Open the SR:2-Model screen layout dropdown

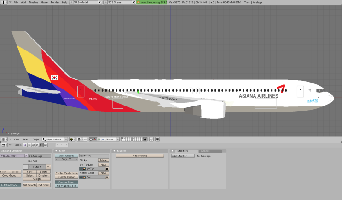(71, 2)
